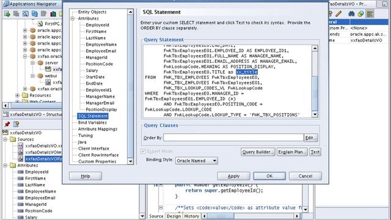The image size is (391, 220).
Task: Switch to the History editor tab
Action: coord(191,216)
